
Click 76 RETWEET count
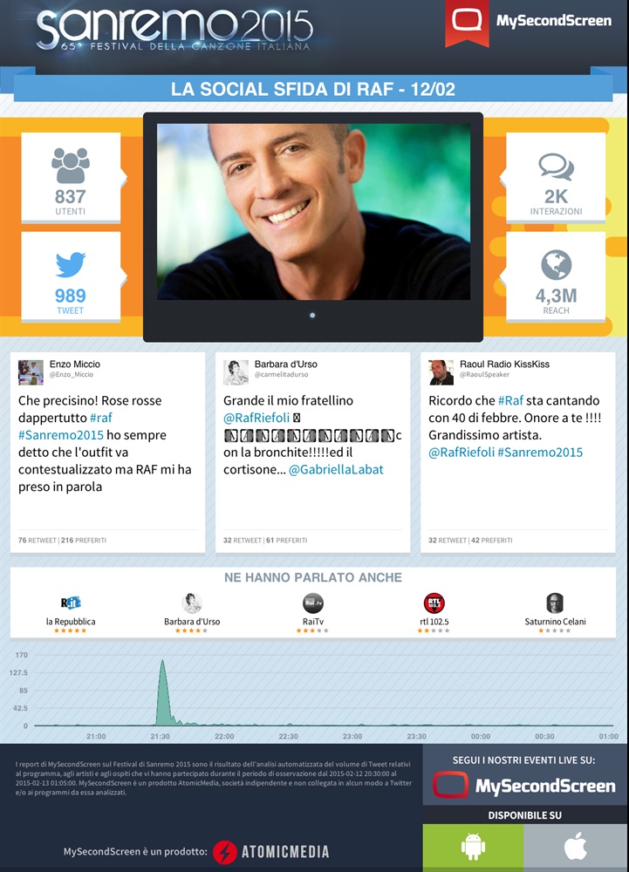tap(38, 540)
